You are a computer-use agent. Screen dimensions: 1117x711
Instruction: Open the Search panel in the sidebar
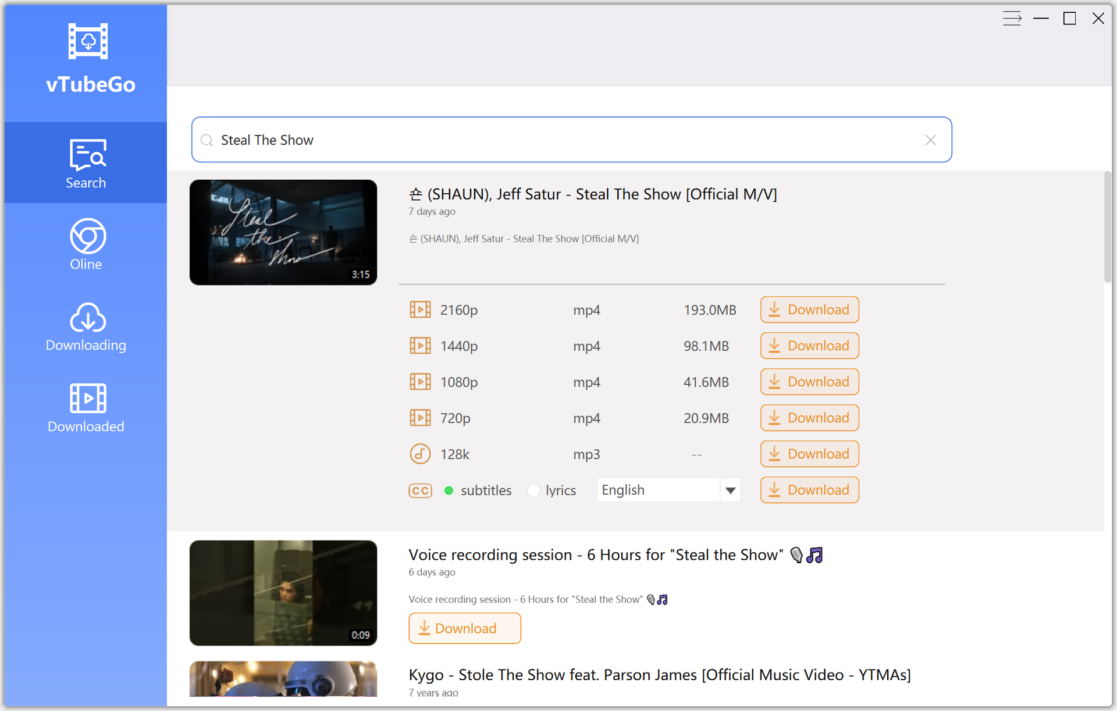86,163
